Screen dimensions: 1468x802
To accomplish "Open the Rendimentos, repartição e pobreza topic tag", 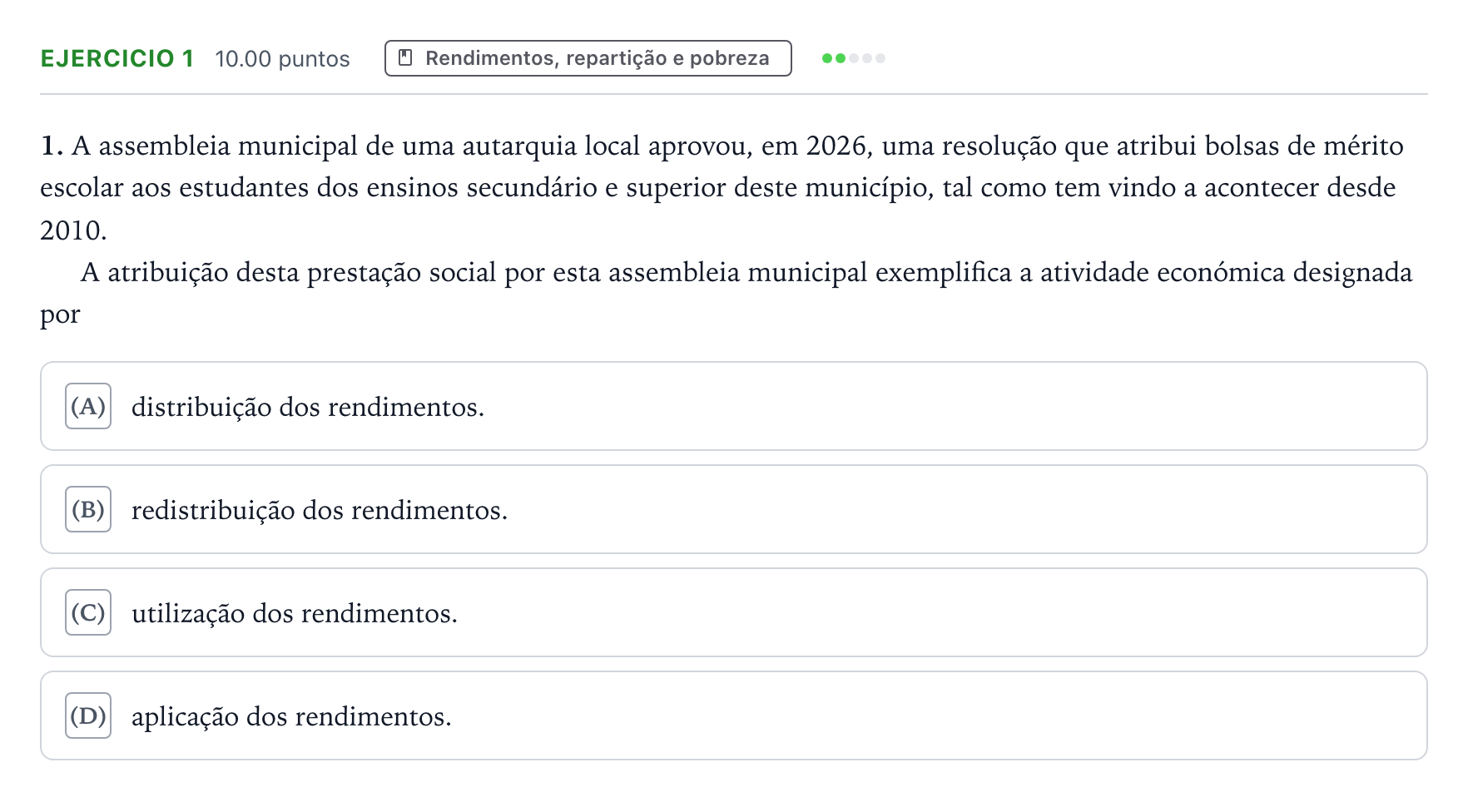I will tap(588, 58).
